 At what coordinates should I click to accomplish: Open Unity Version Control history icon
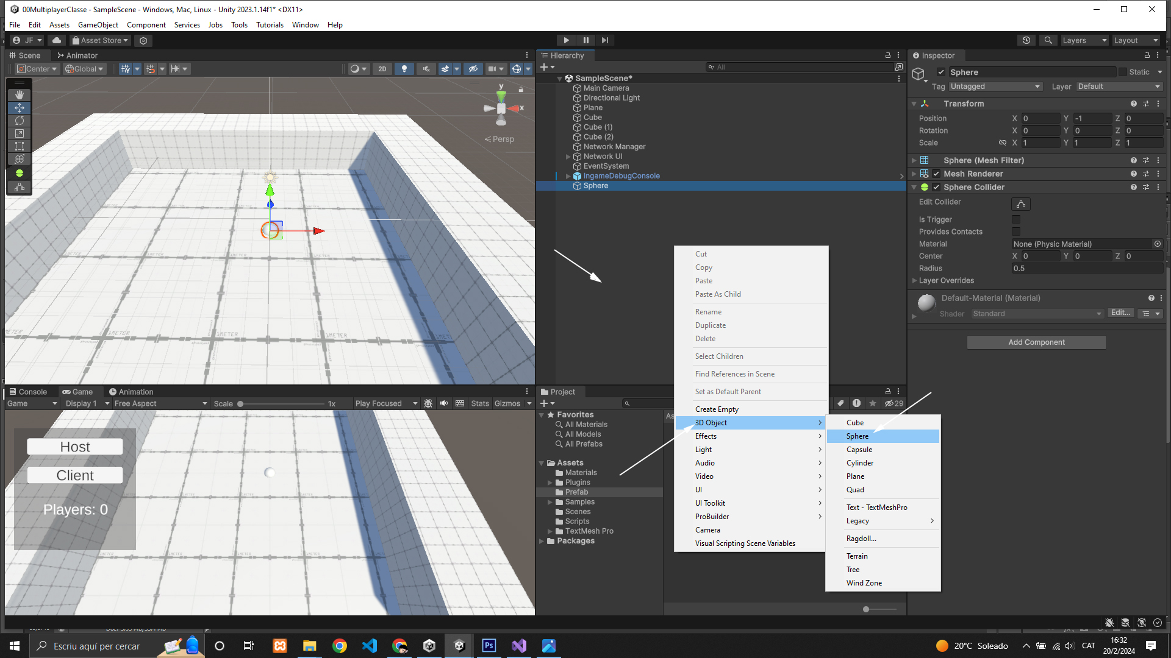tap(1026, 40)
